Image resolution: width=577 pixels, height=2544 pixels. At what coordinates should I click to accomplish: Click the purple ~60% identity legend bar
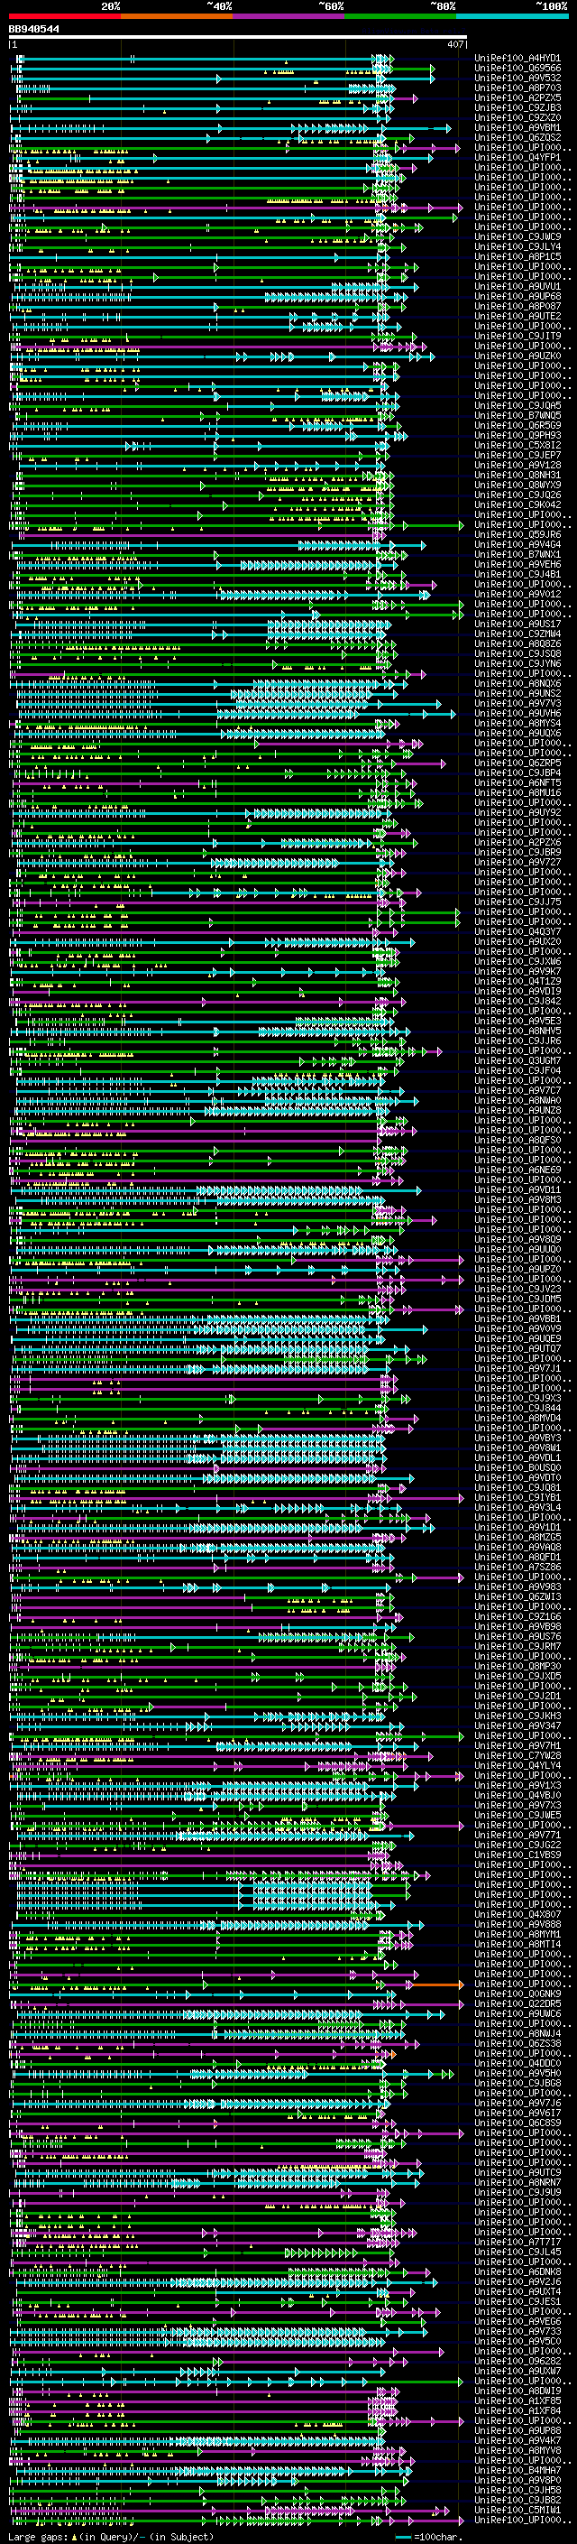(x=289, y=16)
